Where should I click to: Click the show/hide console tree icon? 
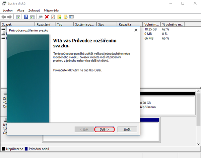(x=18, y=17)
